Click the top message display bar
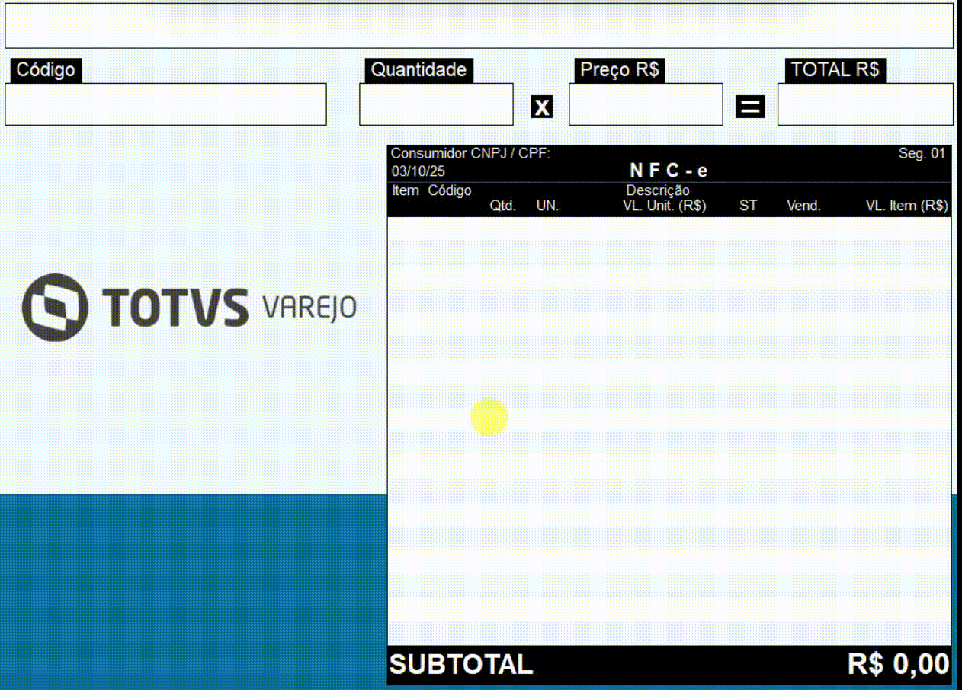962x690 pixels. tap(479, 26)
